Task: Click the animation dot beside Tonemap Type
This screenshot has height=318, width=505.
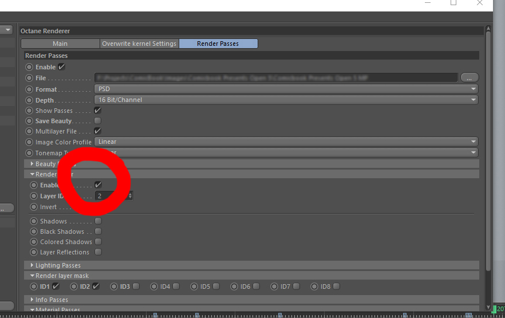Action: point(29,153)
